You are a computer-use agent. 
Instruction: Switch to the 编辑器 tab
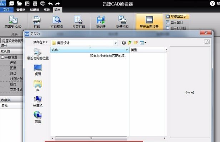(x=35, y=10)
